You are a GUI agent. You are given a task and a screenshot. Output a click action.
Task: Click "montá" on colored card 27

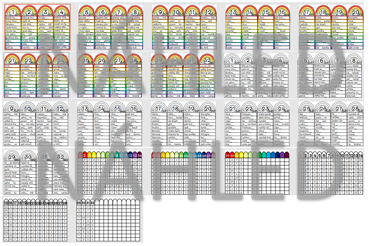[x=115, y=96]
